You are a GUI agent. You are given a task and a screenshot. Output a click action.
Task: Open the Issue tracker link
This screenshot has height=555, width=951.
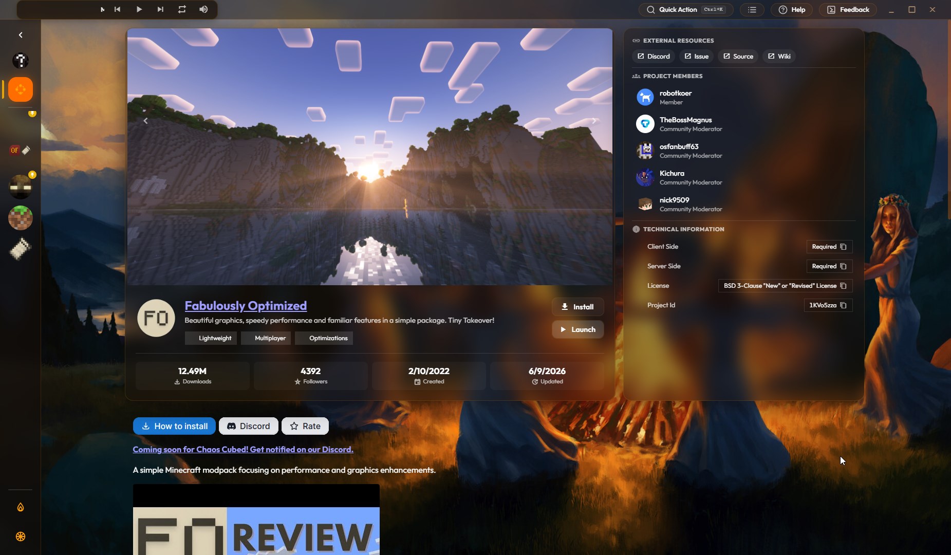click(x=696, y=57)
